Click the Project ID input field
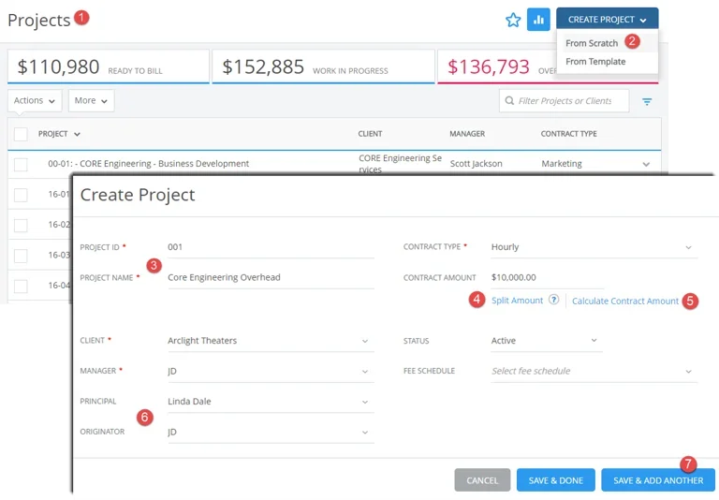This screenshot has height=500, width=719. 271,247
